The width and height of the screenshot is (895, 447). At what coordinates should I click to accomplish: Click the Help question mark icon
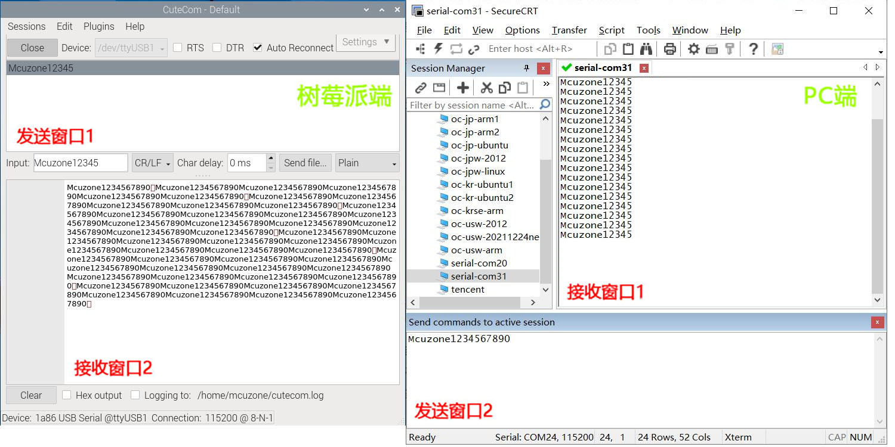pos(753,49)
